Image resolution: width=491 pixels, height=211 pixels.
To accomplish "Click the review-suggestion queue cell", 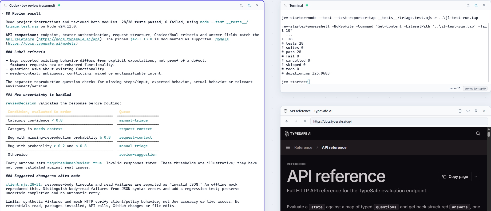I will point(138,155).
